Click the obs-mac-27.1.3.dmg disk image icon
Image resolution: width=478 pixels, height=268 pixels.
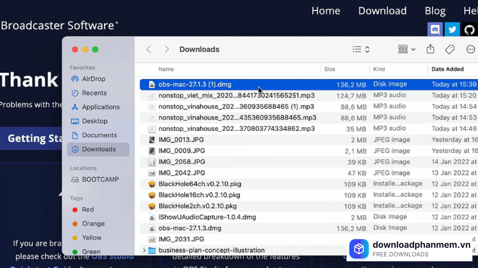point(152,228)
